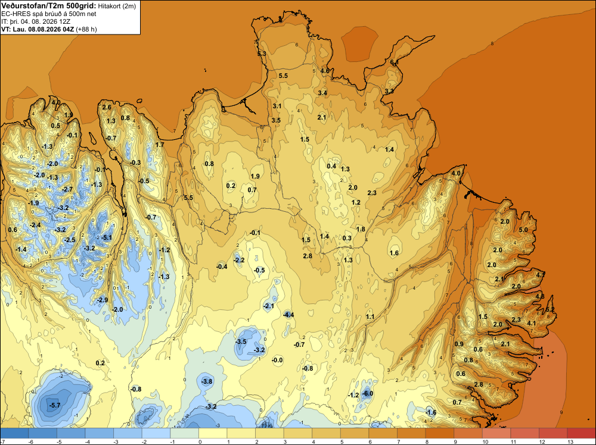This screenshot has height=445, width=596.
Task: Click the temperature value '-3.8'
Action: [x=207, y=382]
